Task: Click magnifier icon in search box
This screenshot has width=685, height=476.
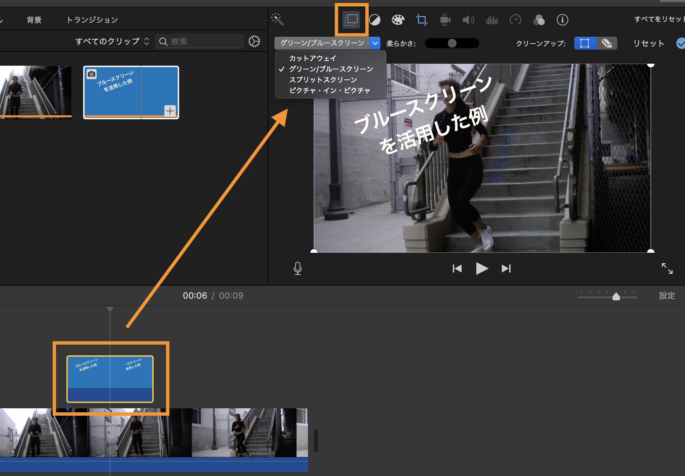Action: click(x=163, y=42)
